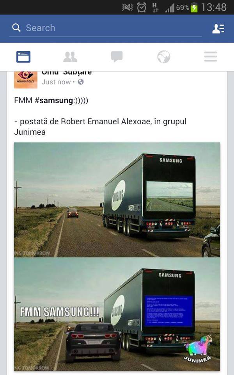This screenshot has width=234, height=375.
Task: Click the Just now timestamp
Action: pos(56,82)
